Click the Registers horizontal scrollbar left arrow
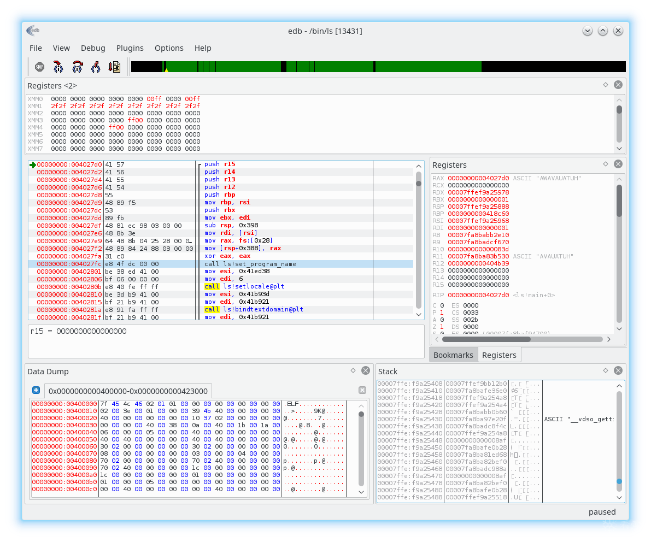 (x=437, y=339)
